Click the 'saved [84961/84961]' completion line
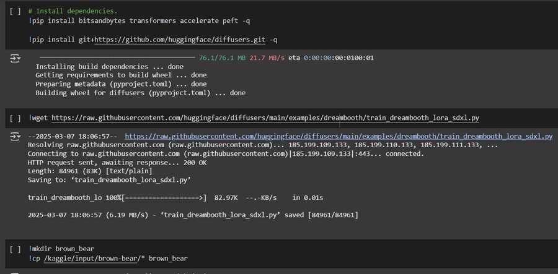Screen dimensions: 558x274 click(x=193, y=215)
